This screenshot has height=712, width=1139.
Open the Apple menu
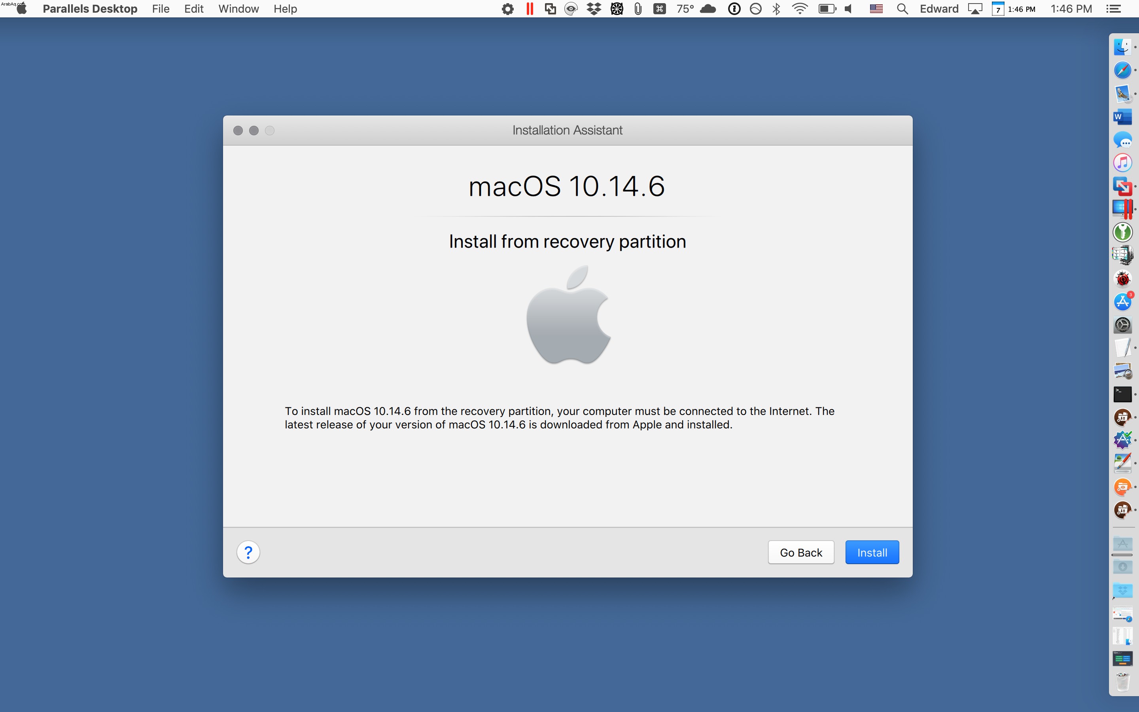click(21, 8)
